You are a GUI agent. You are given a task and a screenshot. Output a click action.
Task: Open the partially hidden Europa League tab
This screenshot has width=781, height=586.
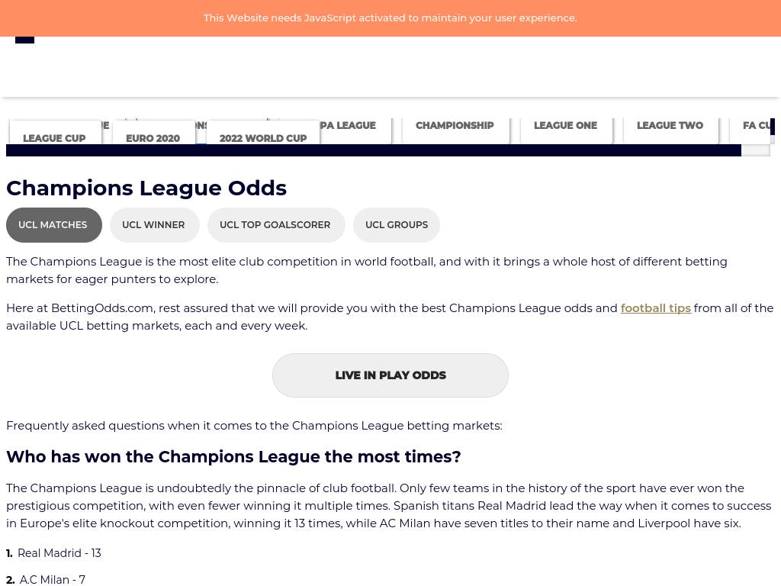351,126
